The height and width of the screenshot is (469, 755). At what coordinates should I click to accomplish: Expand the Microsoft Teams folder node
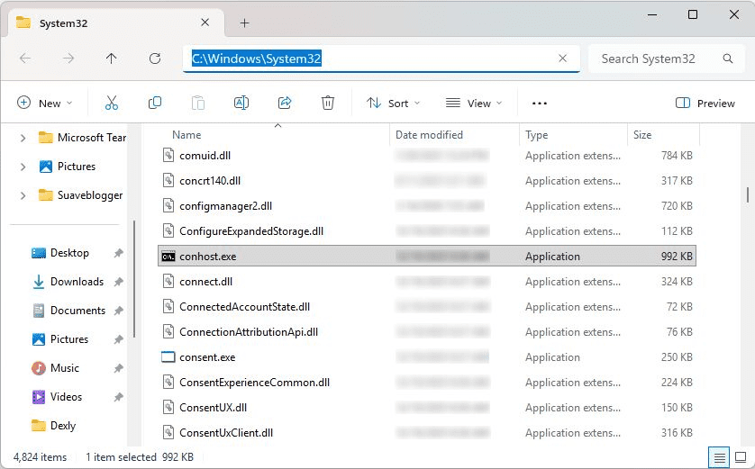(23, 138)
